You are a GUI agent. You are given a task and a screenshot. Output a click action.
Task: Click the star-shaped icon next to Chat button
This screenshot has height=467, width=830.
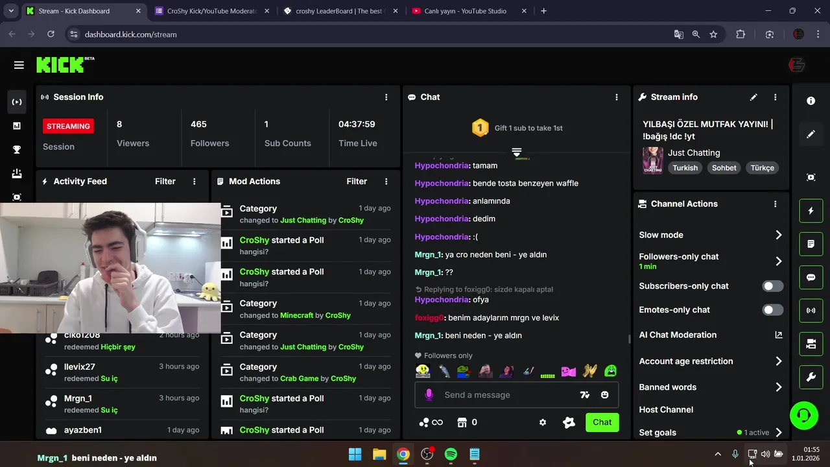tap(569, 422)
